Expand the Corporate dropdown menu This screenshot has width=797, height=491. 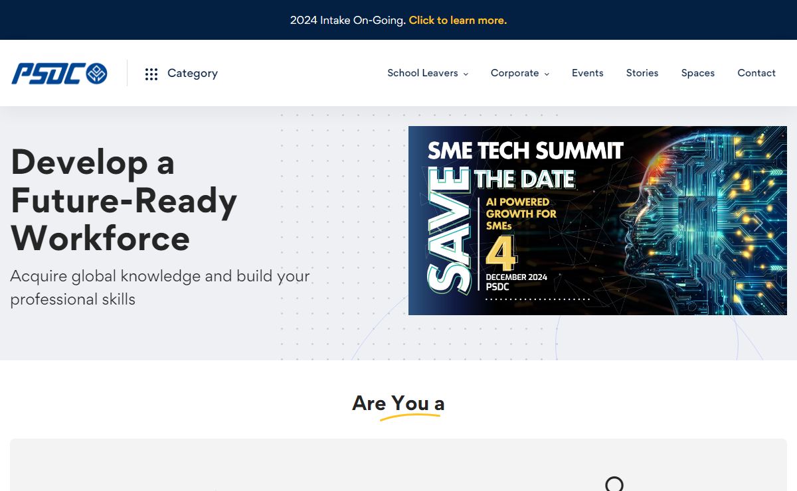coord(520,73)
